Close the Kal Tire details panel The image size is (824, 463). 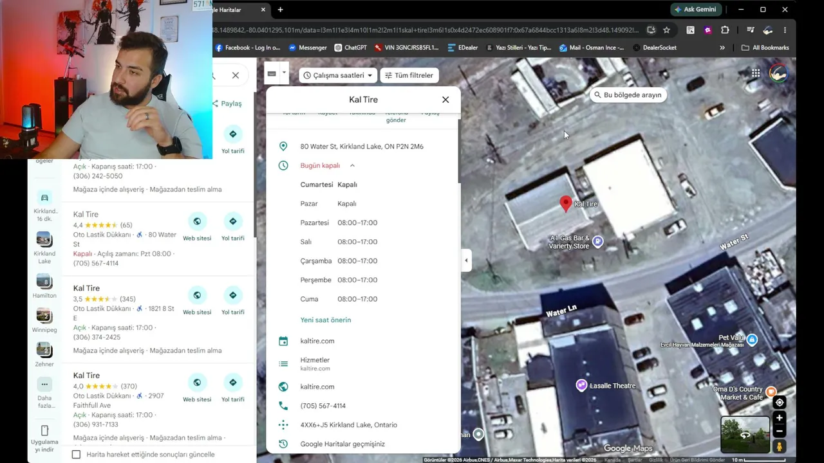click(445, 100)
